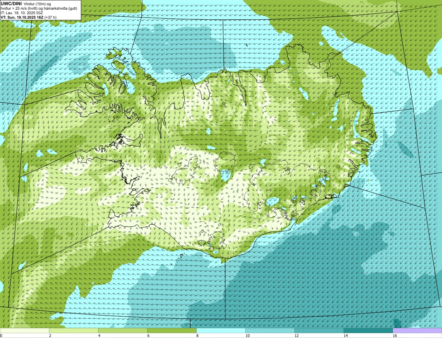
Task: Click the "IT: Lau. 18. 10. 2025 03Z" line
Action: click(22, 12)
